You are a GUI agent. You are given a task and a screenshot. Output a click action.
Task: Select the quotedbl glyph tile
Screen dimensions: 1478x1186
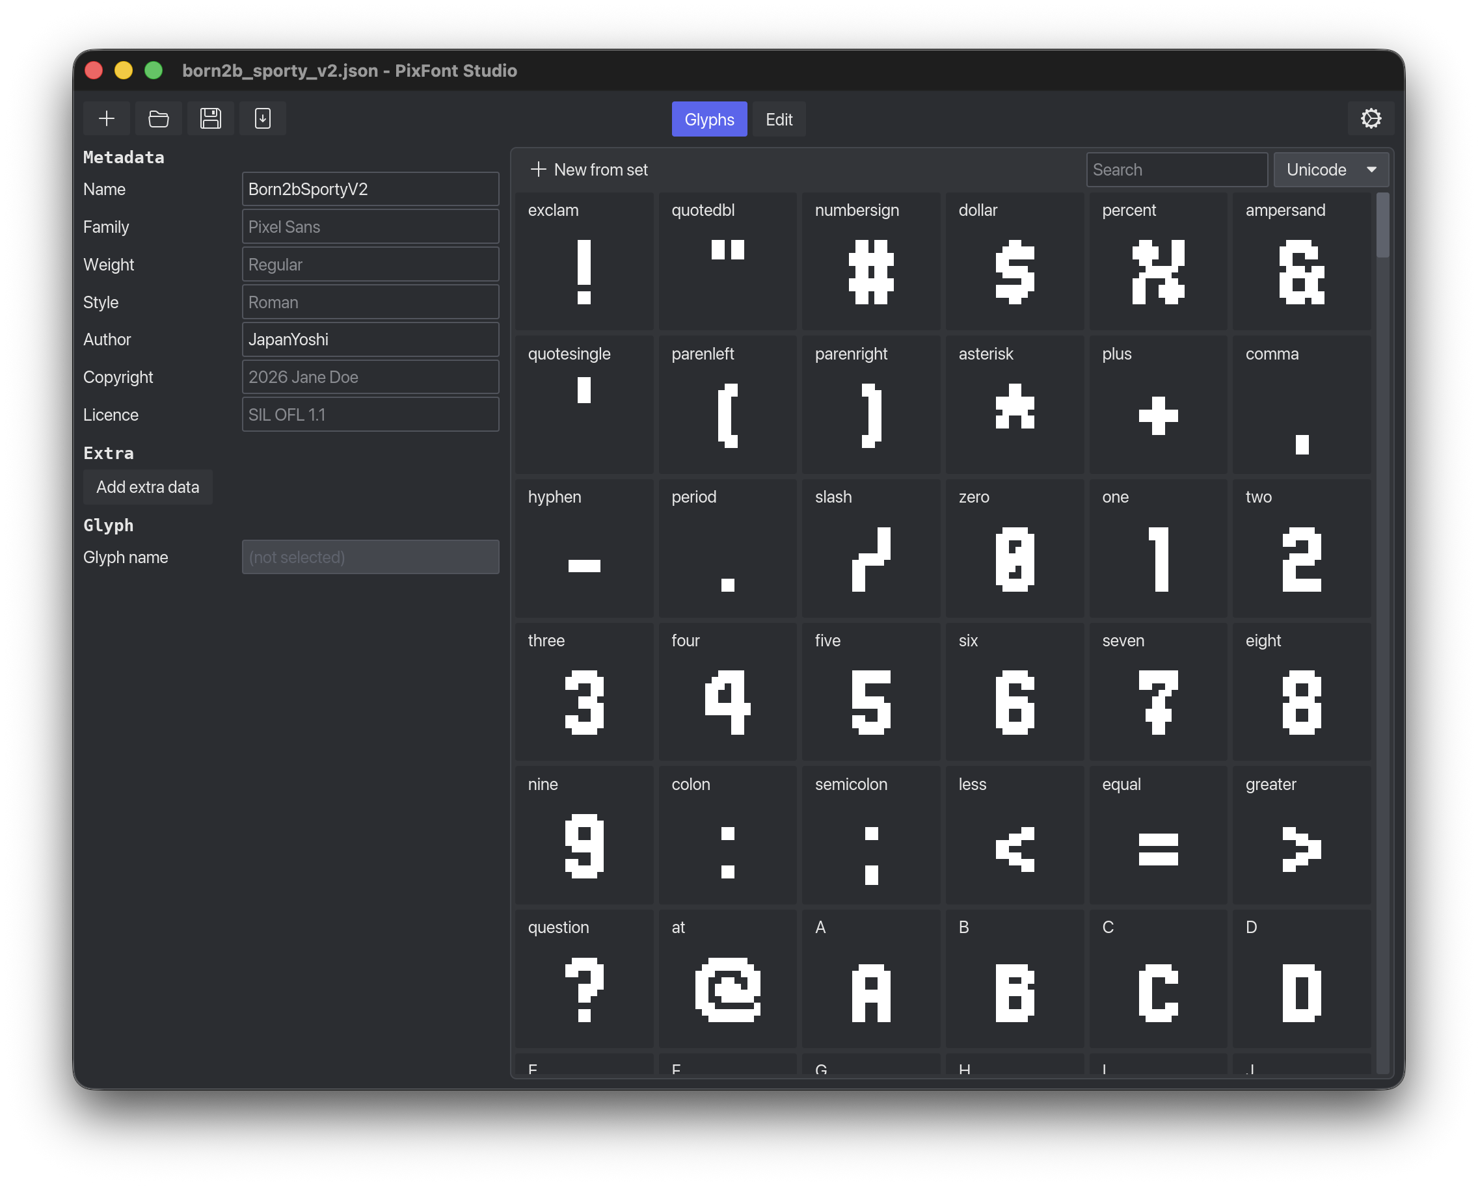point(727,261)
